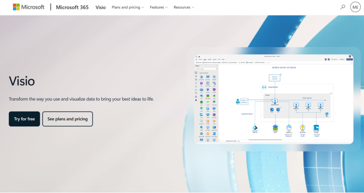Image resolution: width=364 pixels, height=193 pixels.
Task: Click the tagline starting "Transform the way you use"
Action: coord(81,99)
